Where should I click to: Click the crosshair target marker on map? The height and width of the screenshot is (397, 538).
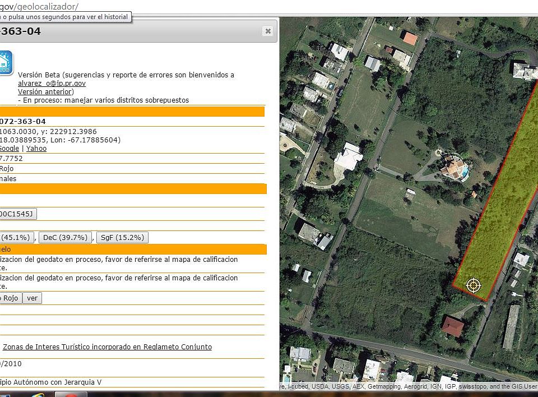(x=474, y=285)
